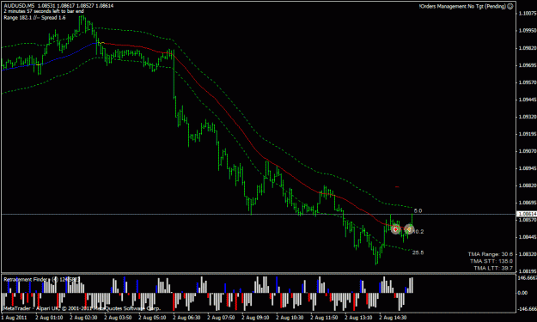Click the 'Range 182.1 //~ Spread 1.6' label
The width and height of the screenshot is (537, 322).
[34, 17]
